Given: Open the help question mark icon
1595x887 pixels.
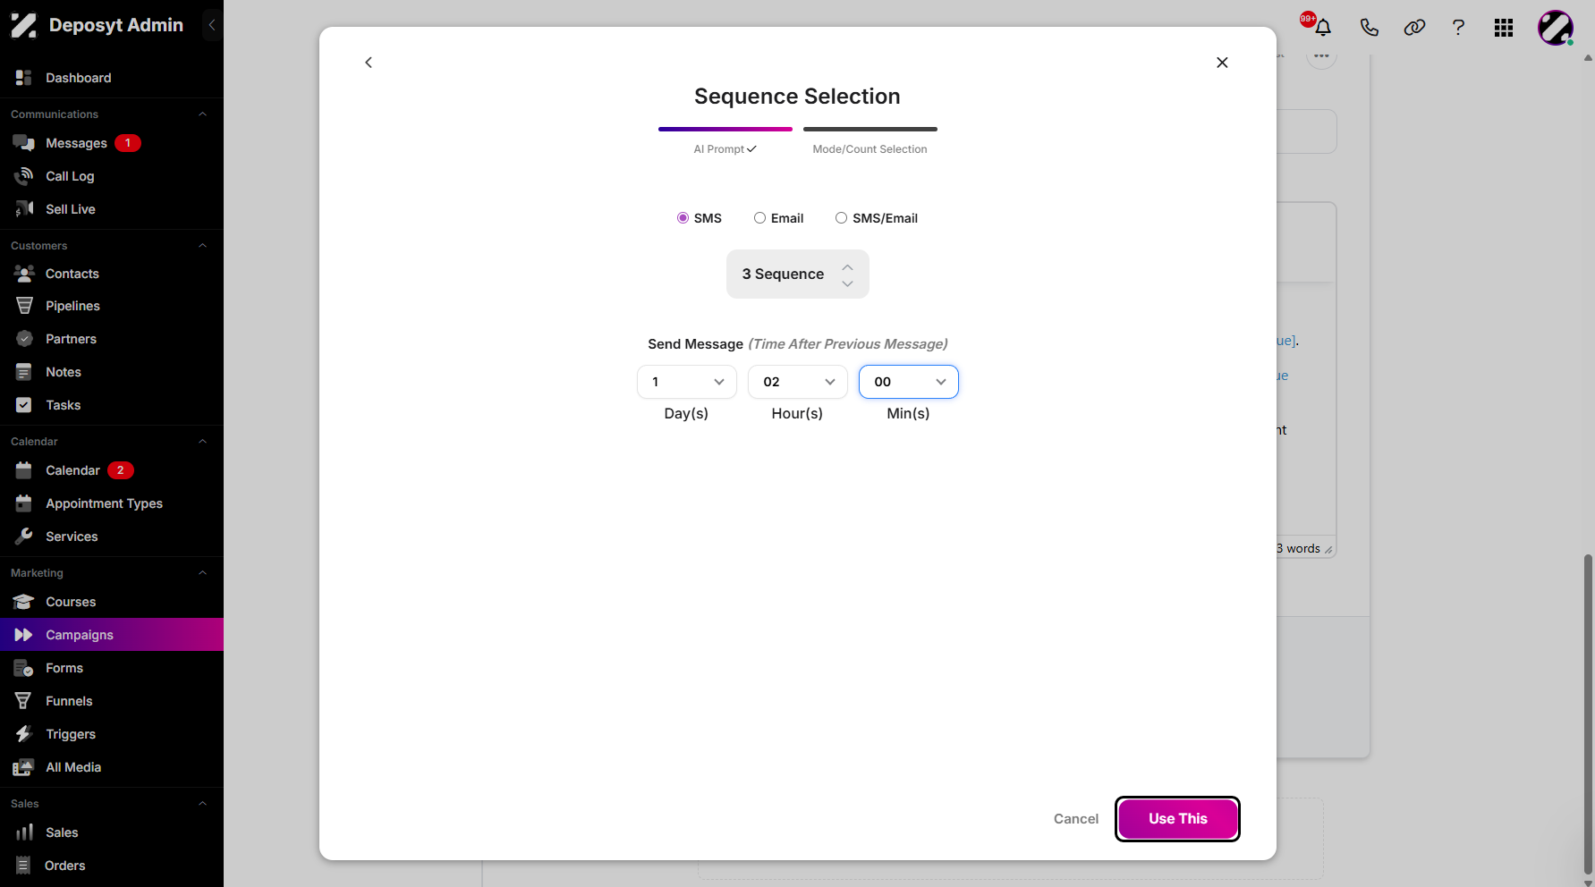Looking at the screenshot, I should [x=1458, y=27].
